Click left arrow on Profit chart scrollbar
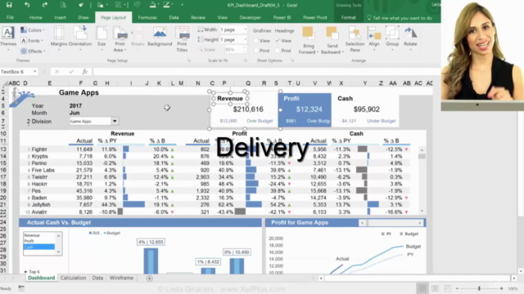 tap(362, 223)
